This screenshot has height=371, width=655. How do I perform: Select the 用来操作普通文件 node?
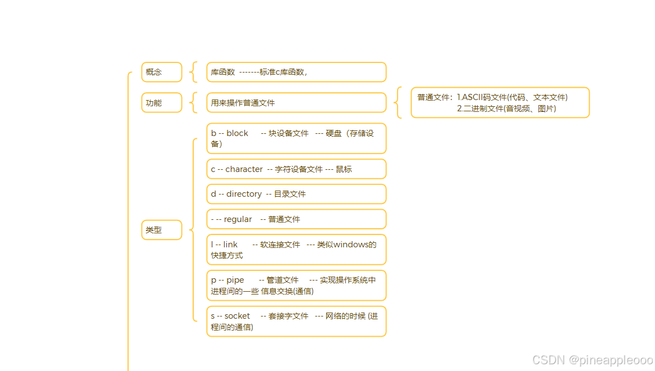pyautogui.click(x=296, y=102)
